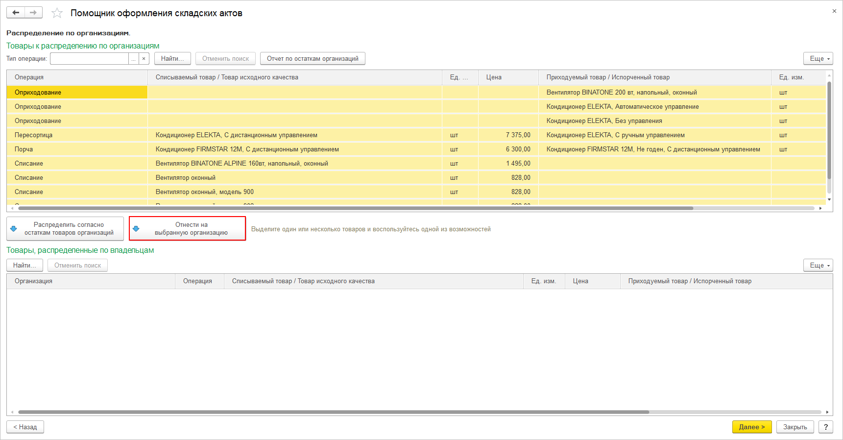843x440 pixels.
Task: Select the first Оприходование row cell
Action: (x=77, y=93)
